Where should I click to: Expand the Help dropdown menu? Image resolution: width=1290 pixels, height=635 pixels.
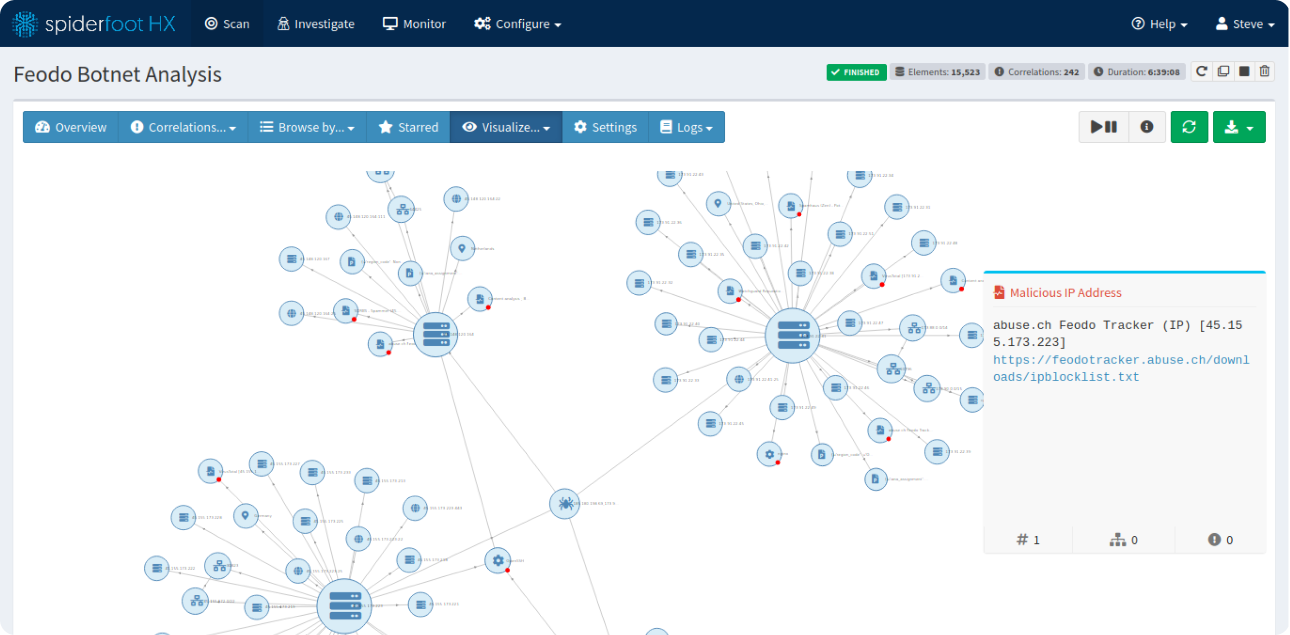pyautogui.click(x=1159, y=24)
